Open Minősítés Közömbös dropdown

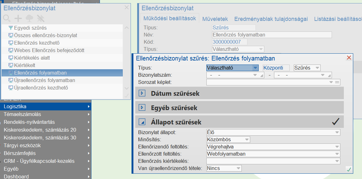coord(247,139)
